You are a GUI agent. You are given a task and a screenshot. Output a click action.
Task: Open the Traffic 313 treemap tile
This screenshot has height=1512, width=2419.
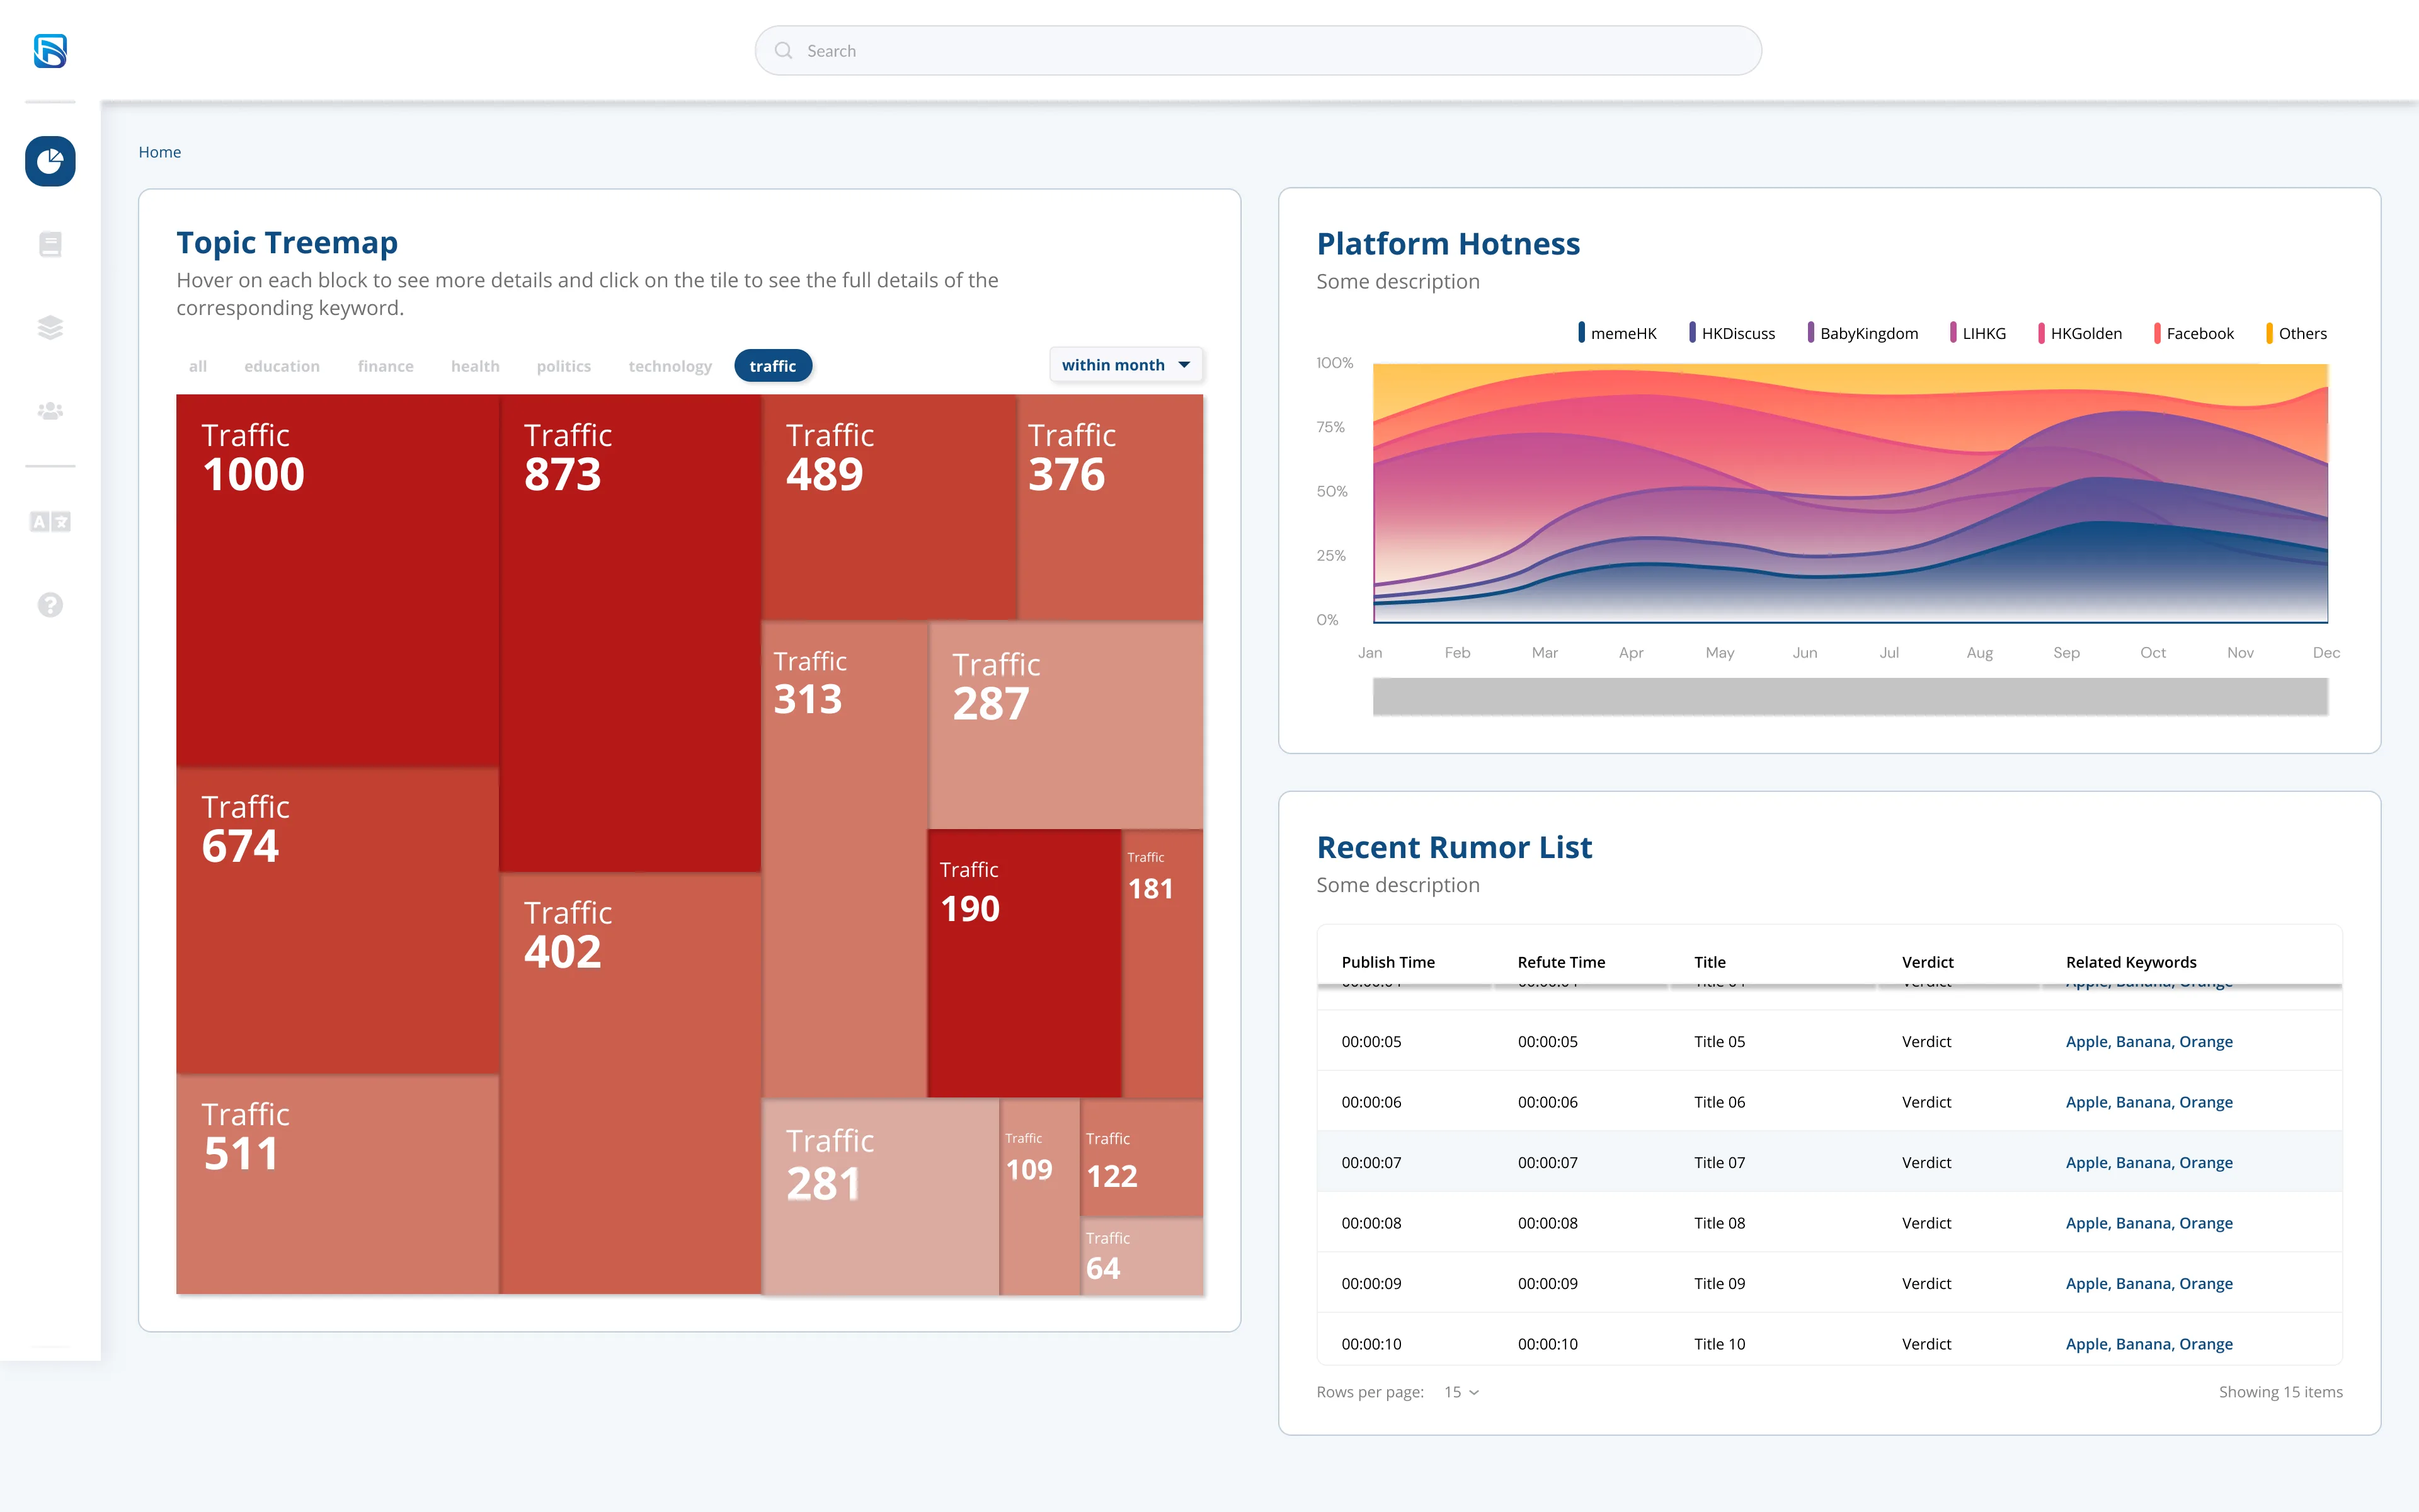coord(845,860)
